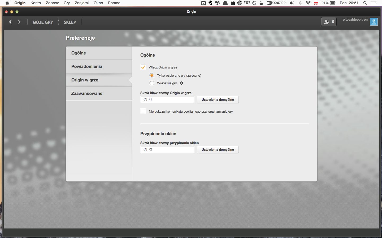The image size is (382, 238).
Task: Toggle Włącz Origin w grze checkbox
Action: [143, 67]
